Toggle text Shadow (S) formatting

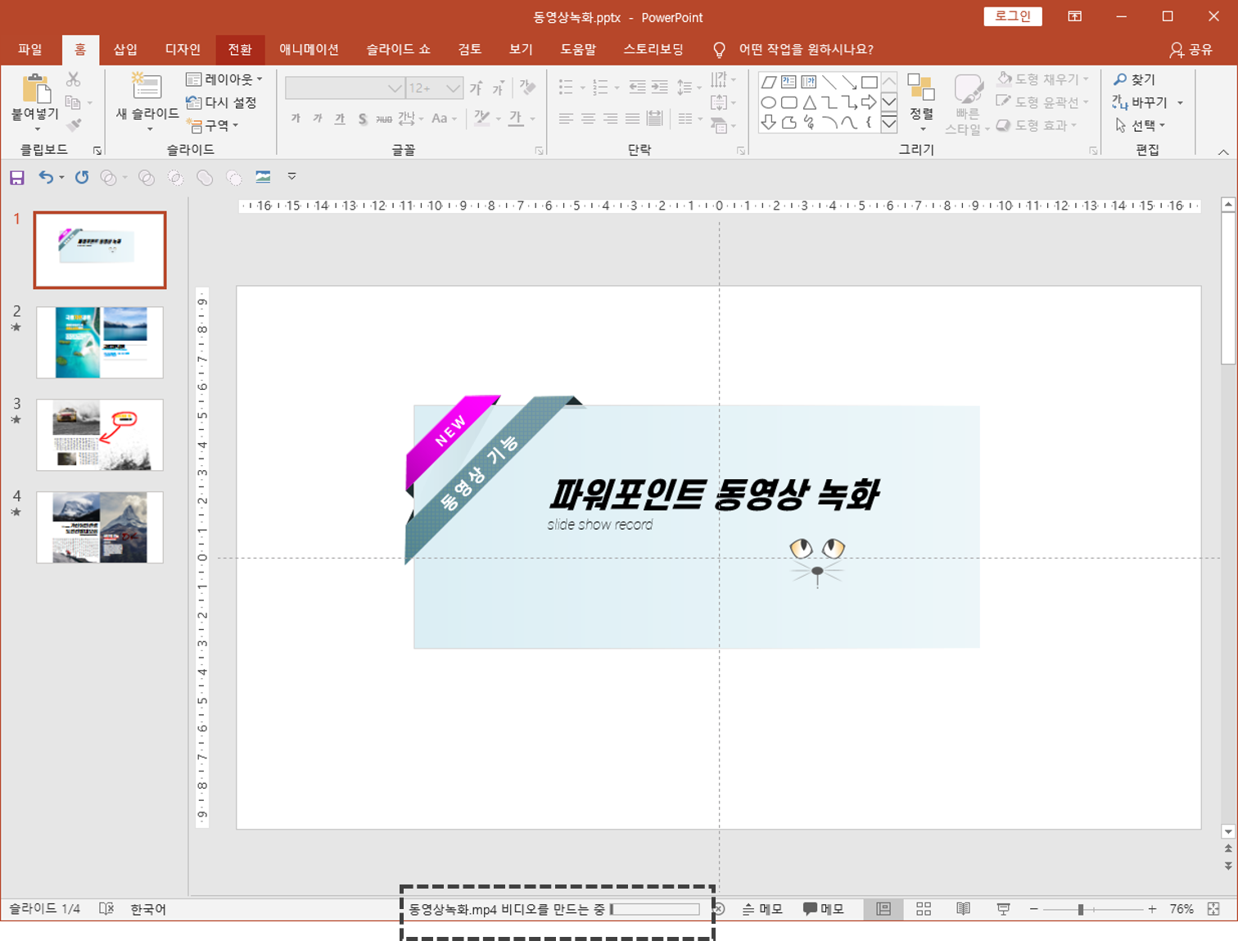362,119
